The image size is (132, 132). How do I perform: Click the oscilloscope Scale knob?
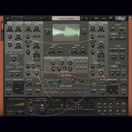point(84,32)
